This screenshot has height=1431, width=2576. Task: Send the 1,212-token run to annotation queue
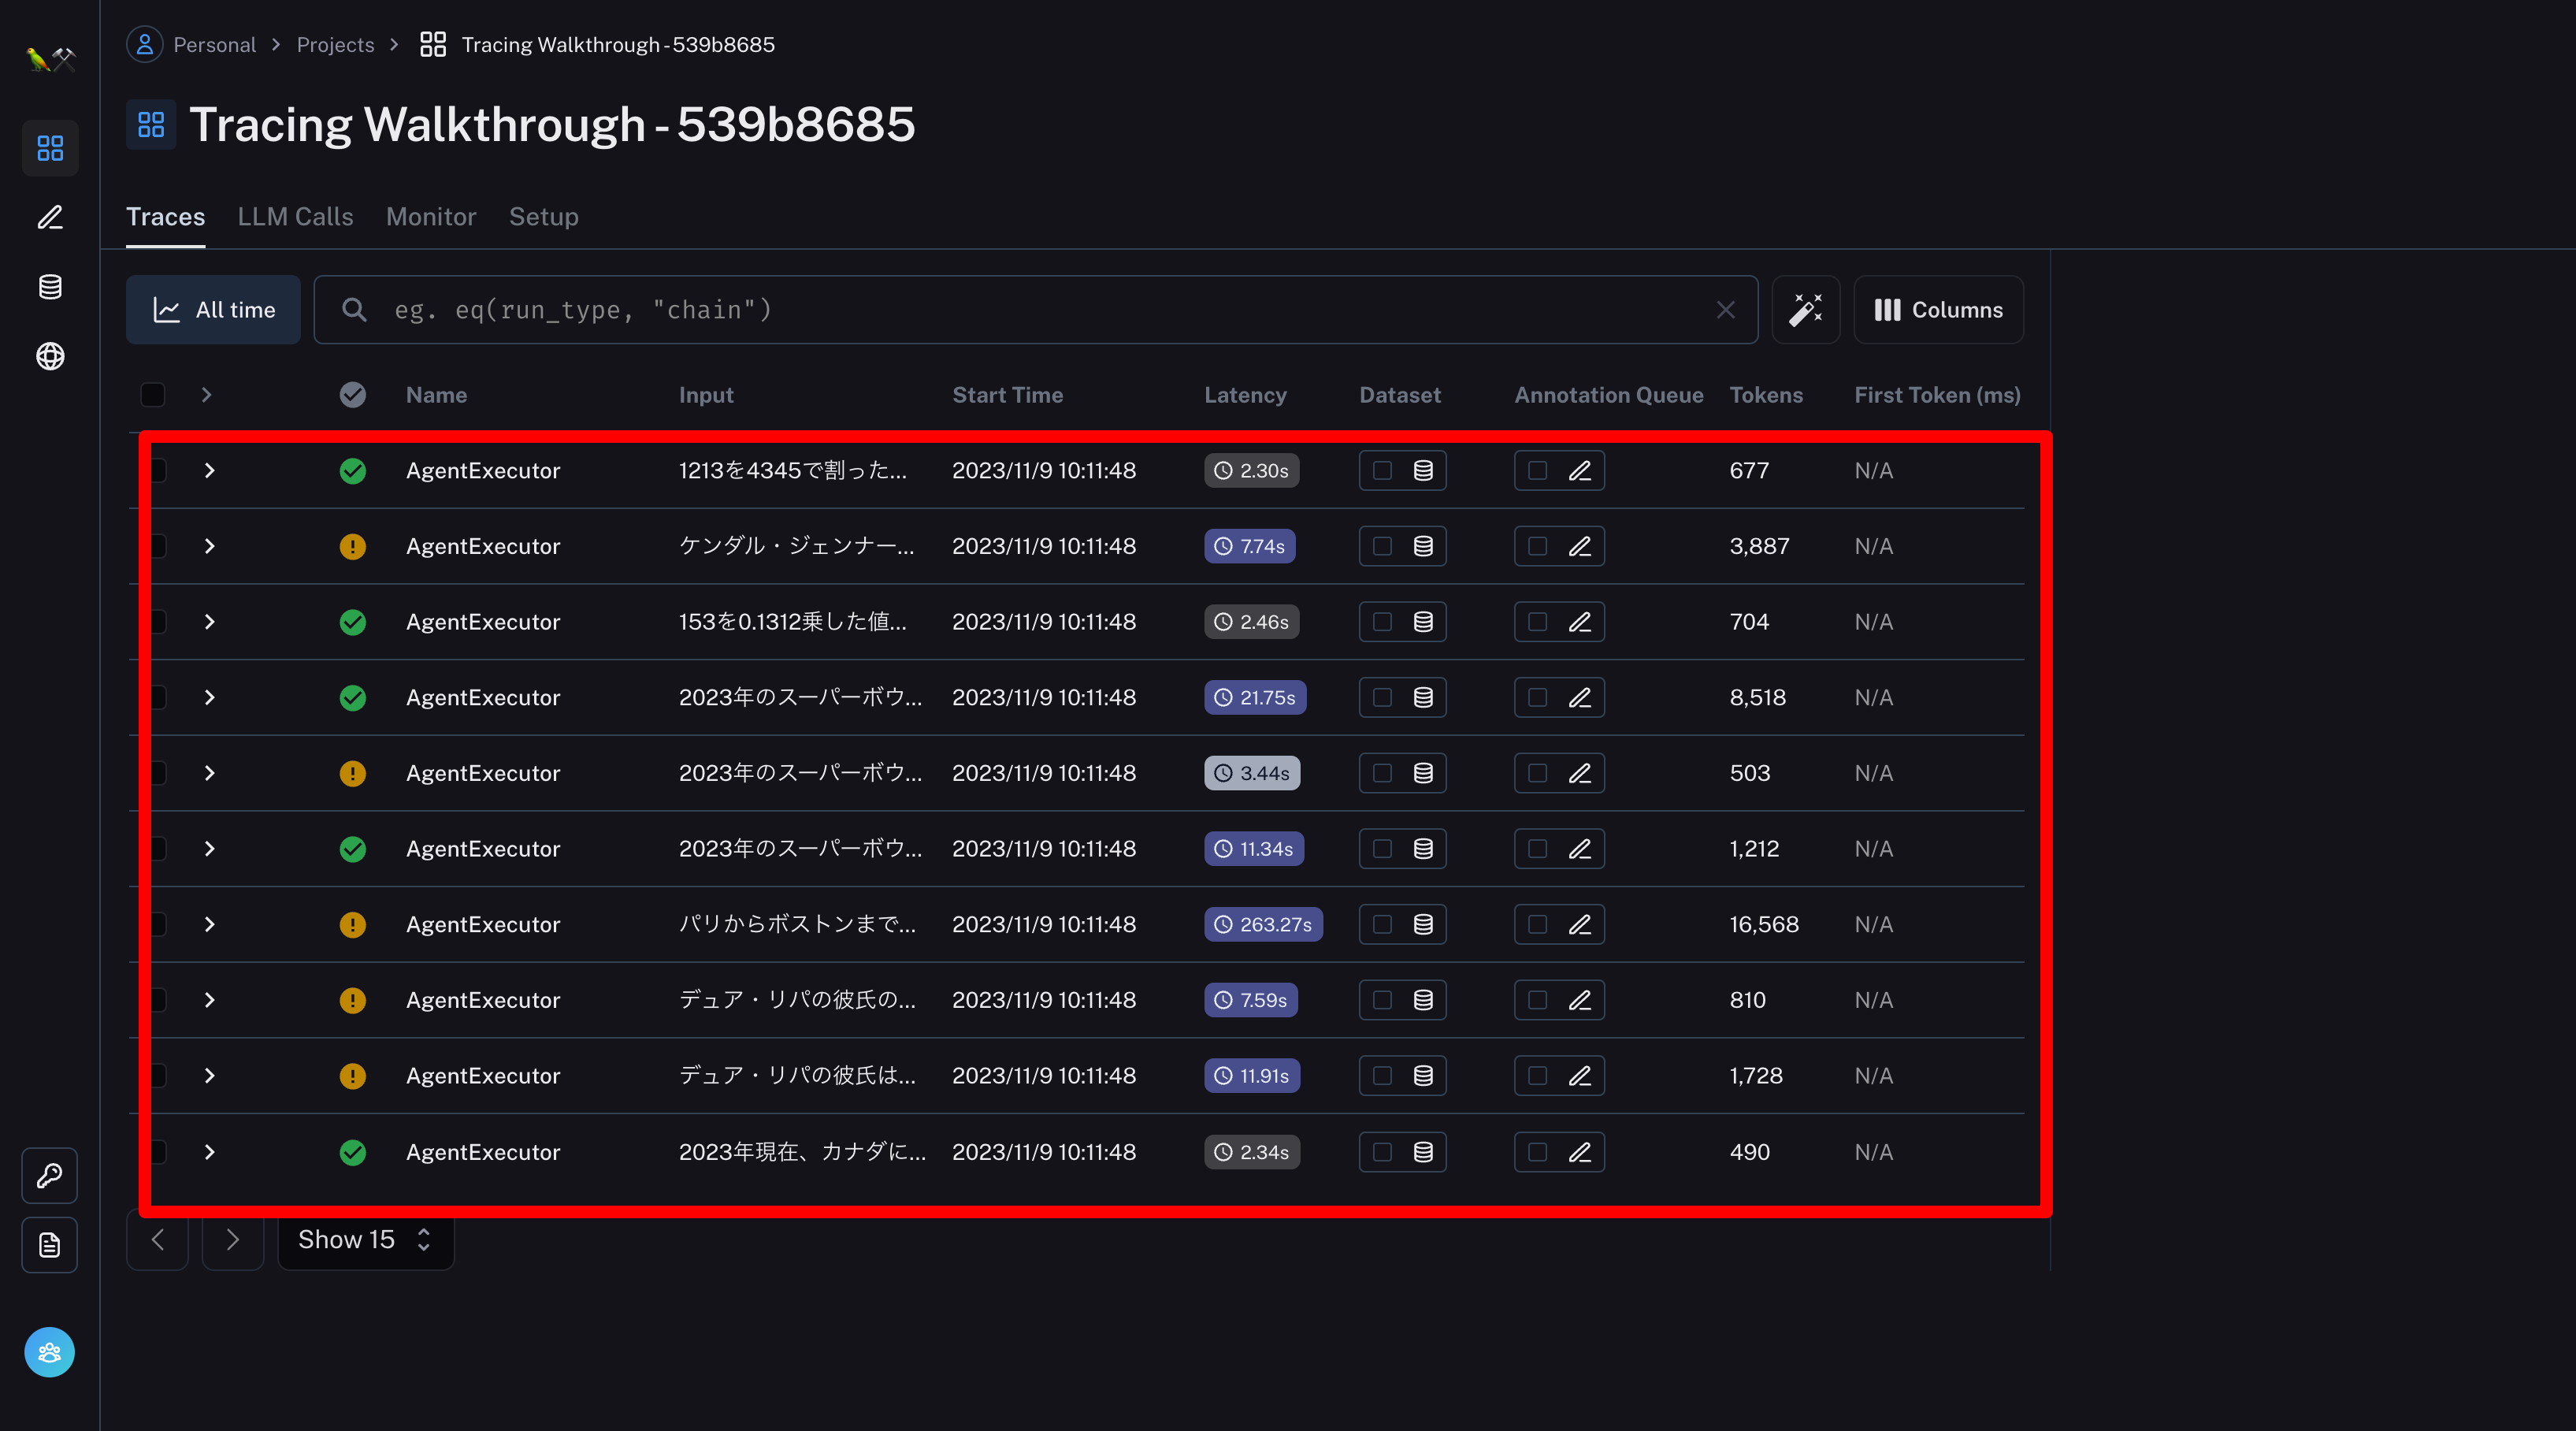pos(1580,849)
